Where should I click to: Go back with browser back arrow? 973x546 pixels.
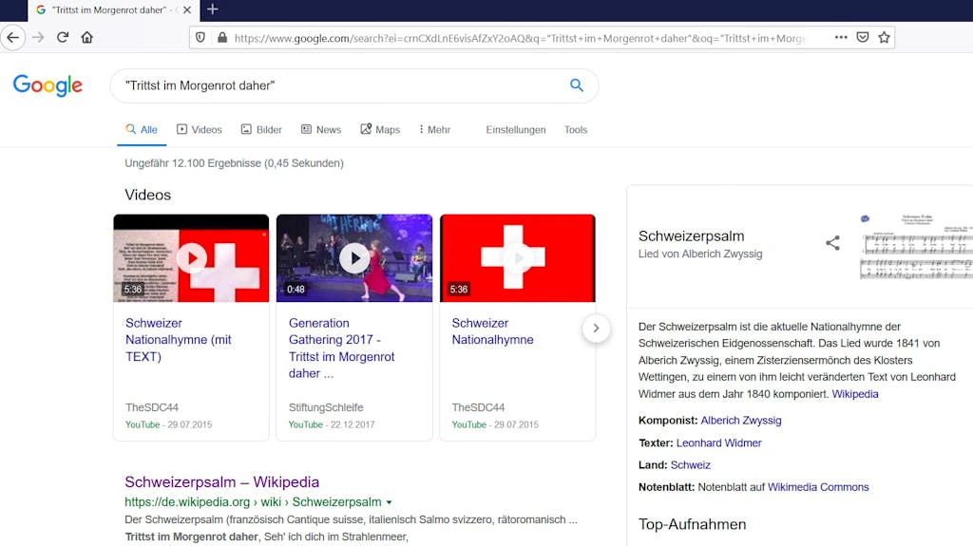13,37
